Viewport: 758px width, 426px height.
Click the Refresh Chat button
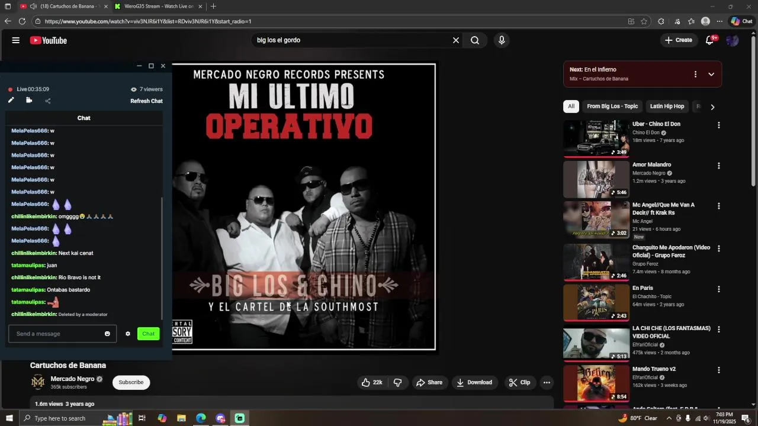(146, 101)
